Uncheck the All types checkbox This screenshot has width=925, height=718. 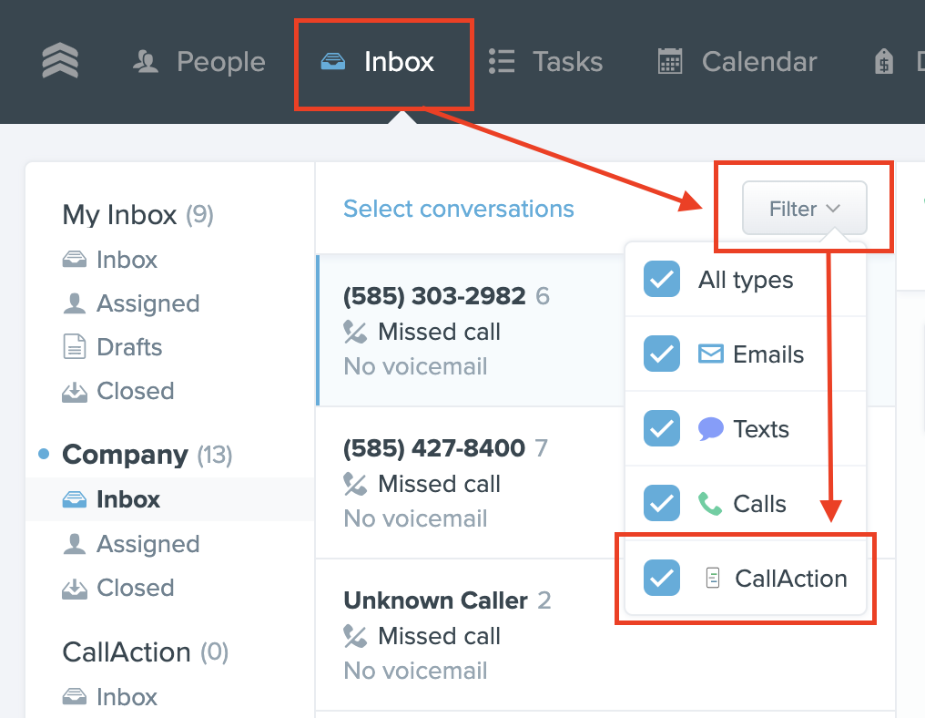pyautogui.click(x=661, y=279)
